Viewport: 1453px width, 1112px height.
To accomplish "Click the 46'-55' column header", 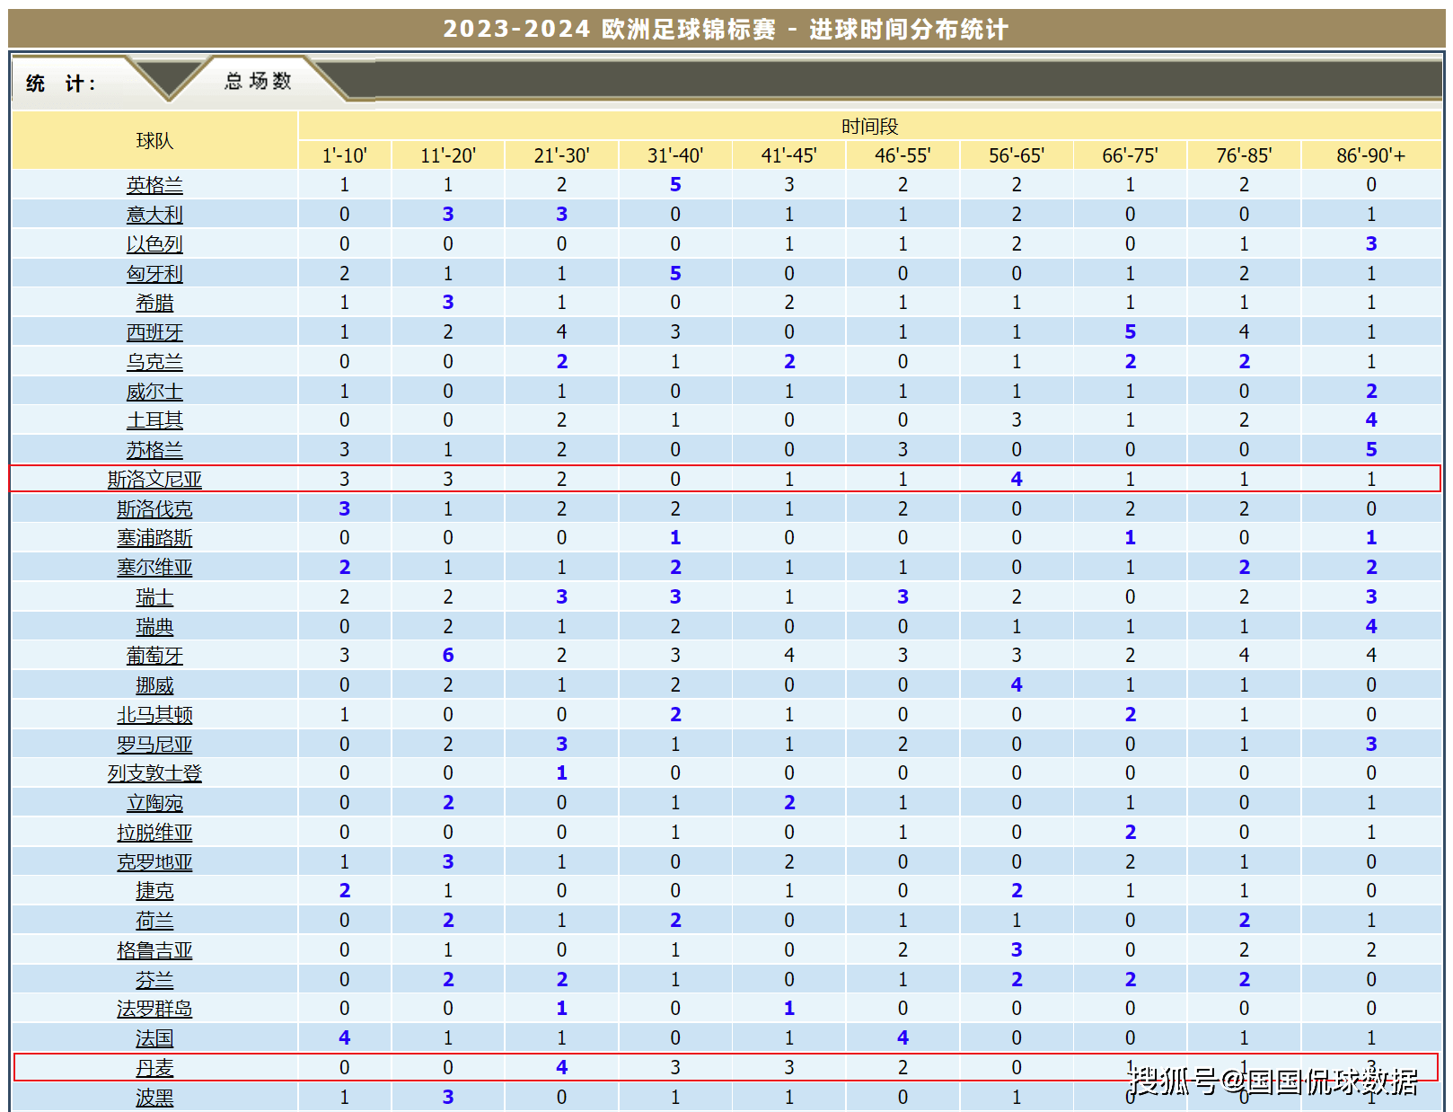I will (x=903, y=155).
